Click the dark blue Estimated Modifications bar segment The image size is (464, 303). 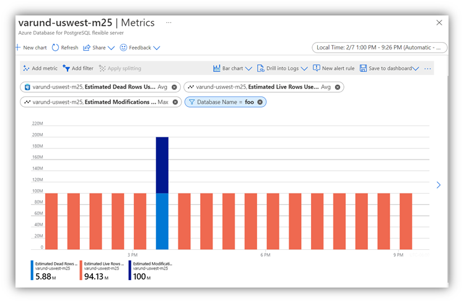tap(162, 165)
